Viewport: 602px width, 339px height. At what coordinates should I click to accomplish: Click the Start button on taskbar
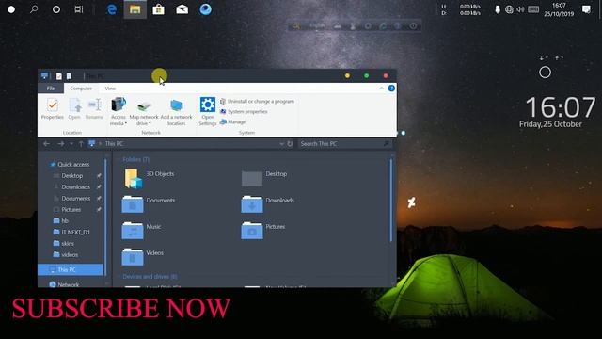pos(11,9)
